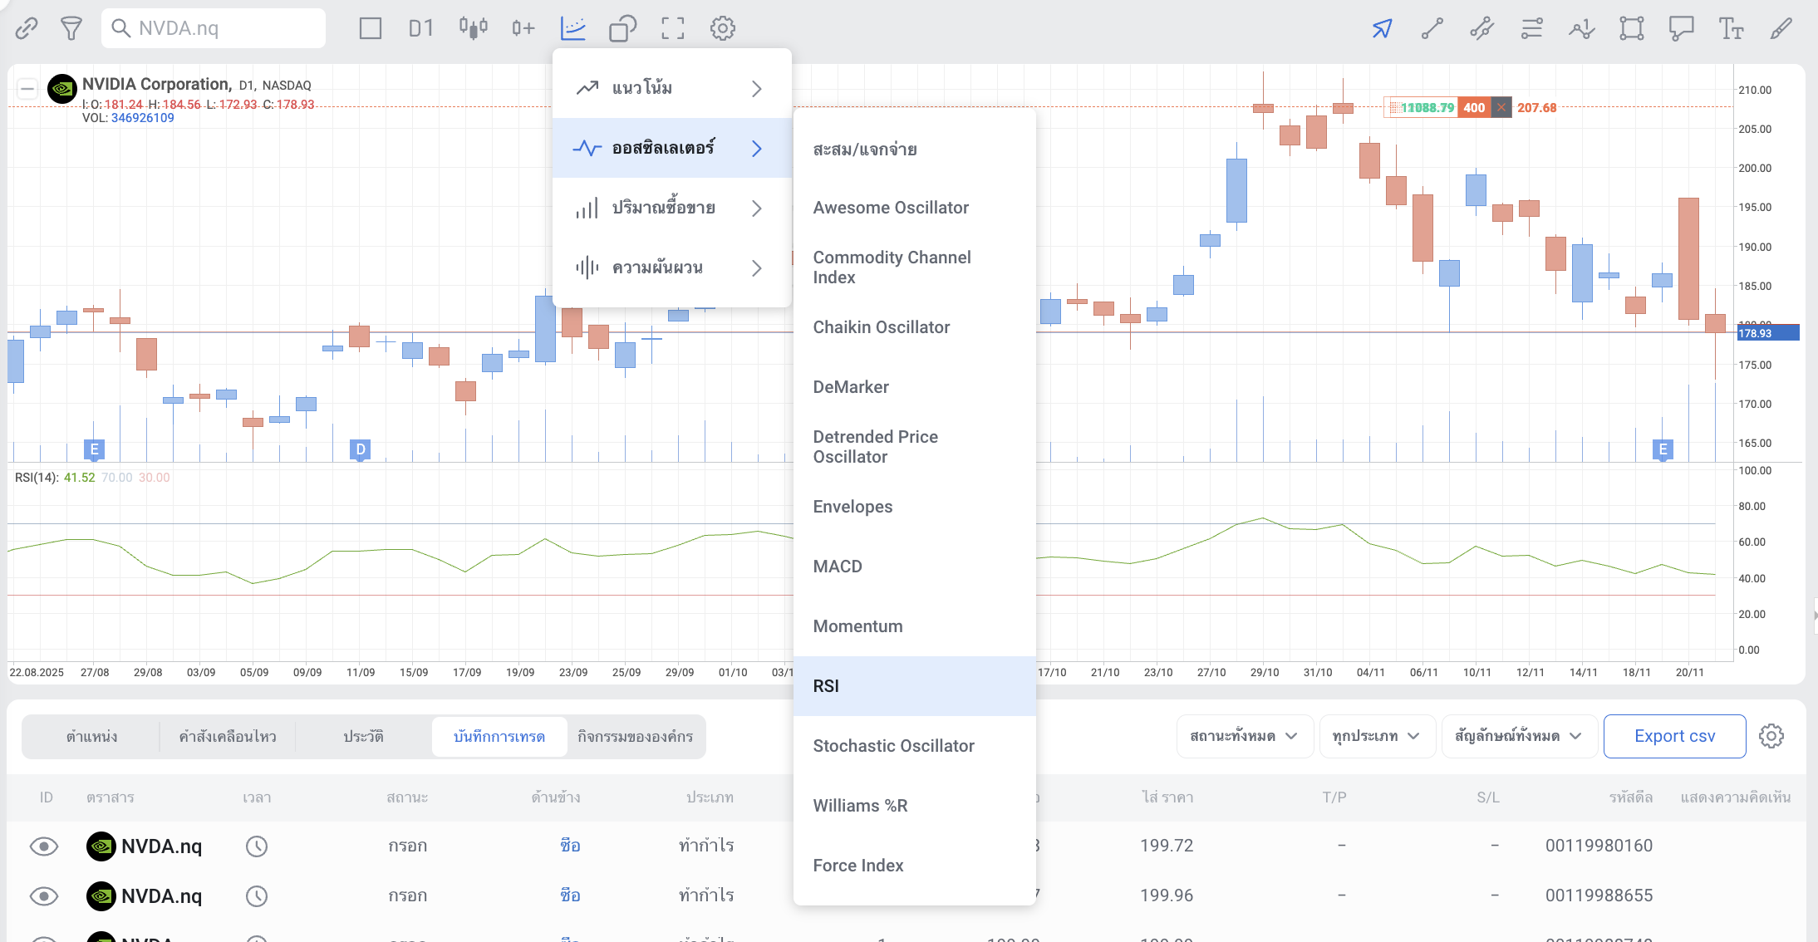
Task: Click the fullscreen chart icon
Action: 673,28
